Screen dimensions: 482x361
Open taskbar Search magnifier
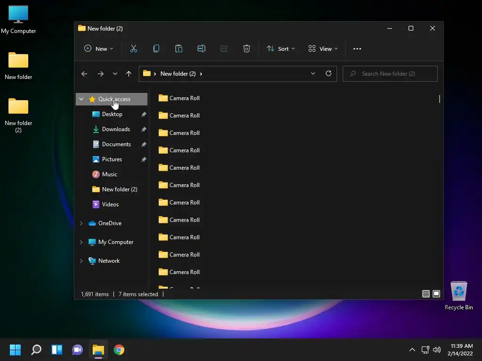click(36, 350)
